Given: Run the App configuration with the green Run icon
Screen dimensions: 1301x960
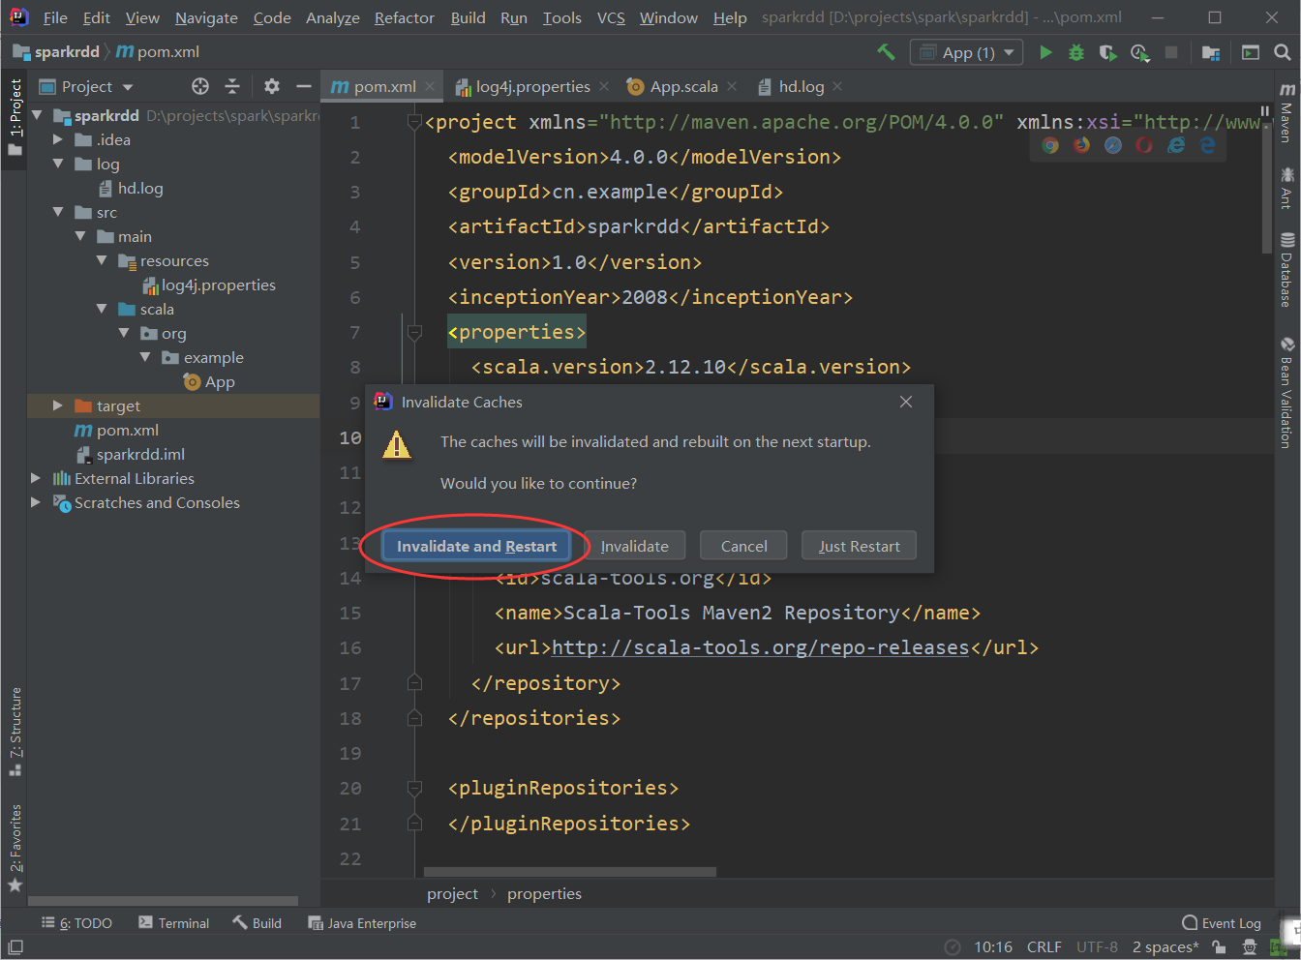Looking at the screenshot, I should pyautogui.click(x=1046, y=52).
